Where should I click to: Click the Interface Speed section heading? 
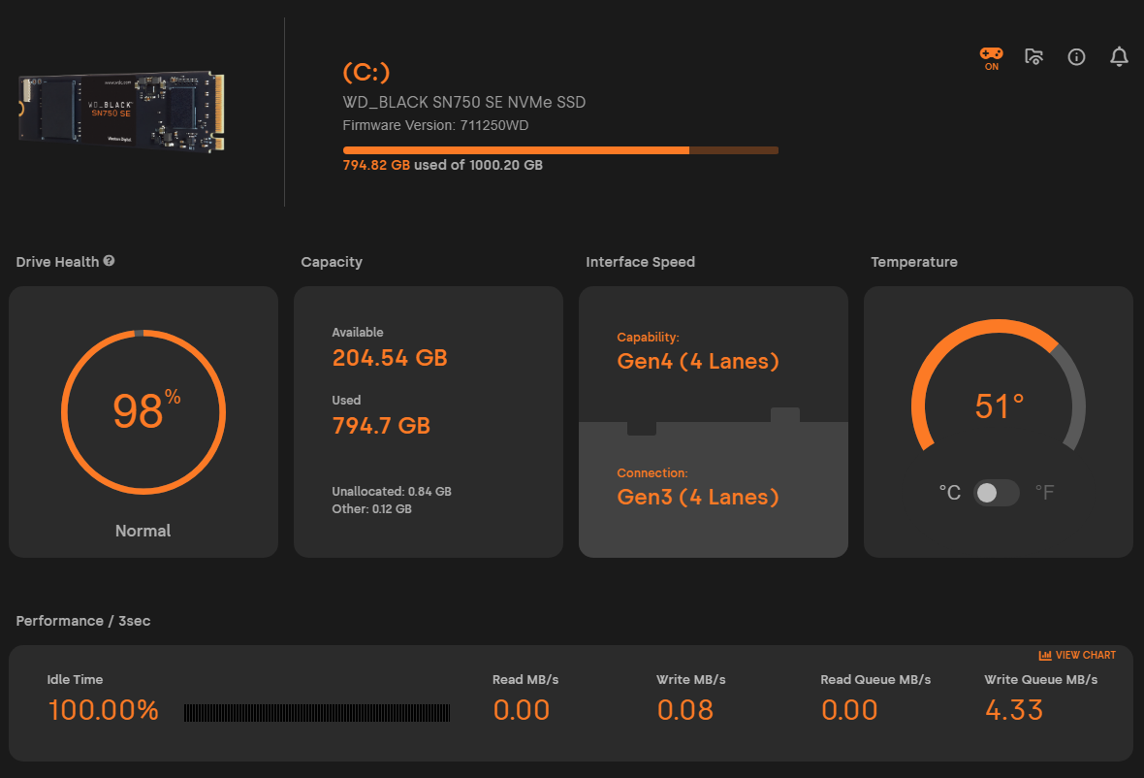click(641, 262)
